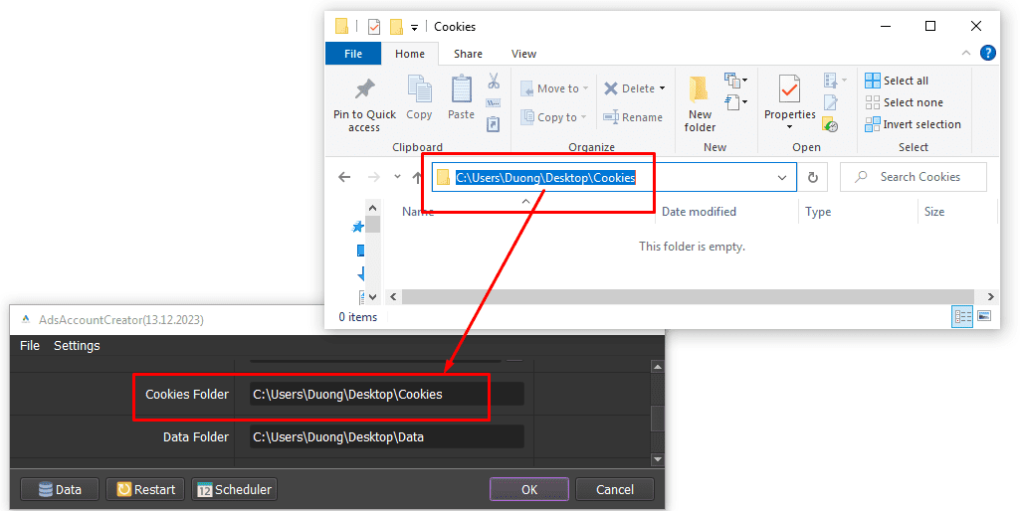Open Properties with checkmark icon
Viewport: 1020px width, 511px height.
point(789,89)
